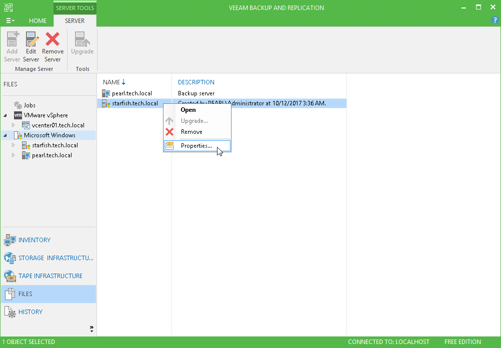This screenshot has width=501, height=348.
Task: Switch to the HOME tab
Action: click(x=37, y=21)
